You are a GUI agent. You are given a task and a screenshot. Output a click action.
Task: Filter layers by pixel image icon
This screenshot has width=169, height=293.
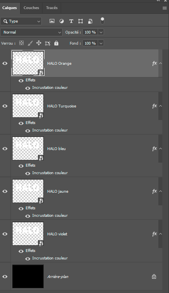coord(52,21)
